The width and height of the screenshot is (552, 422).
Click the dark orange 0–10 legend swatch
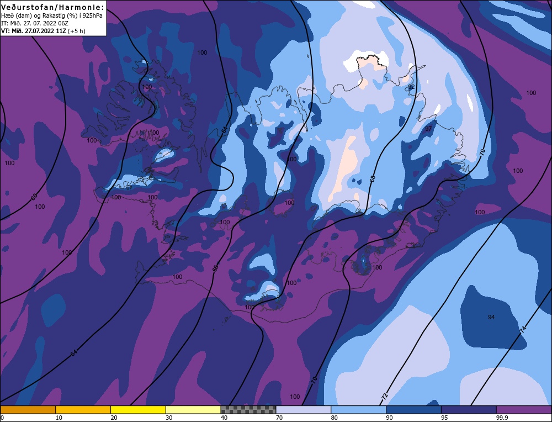(28, 409)
